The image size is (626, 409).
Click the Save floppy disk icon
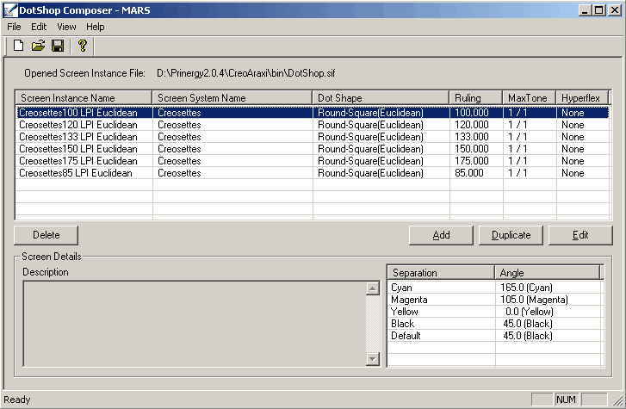pos(58,46)
